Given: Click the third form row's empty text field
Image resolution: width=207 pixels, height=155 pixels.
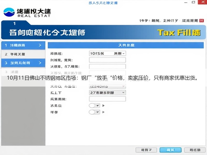Looking at the screenshot, I should [x=107, y=66].
